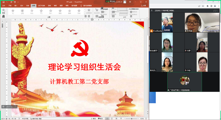
Task: Click the hammer and sickle emblem image
Action: pyautogui.click(x=80, y=48)
